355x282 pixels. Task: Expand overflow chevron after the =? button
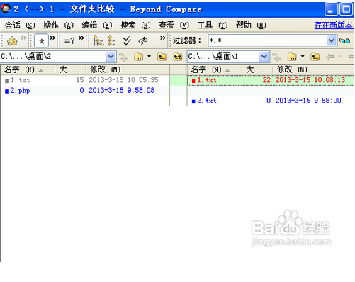tap(81, 38)
